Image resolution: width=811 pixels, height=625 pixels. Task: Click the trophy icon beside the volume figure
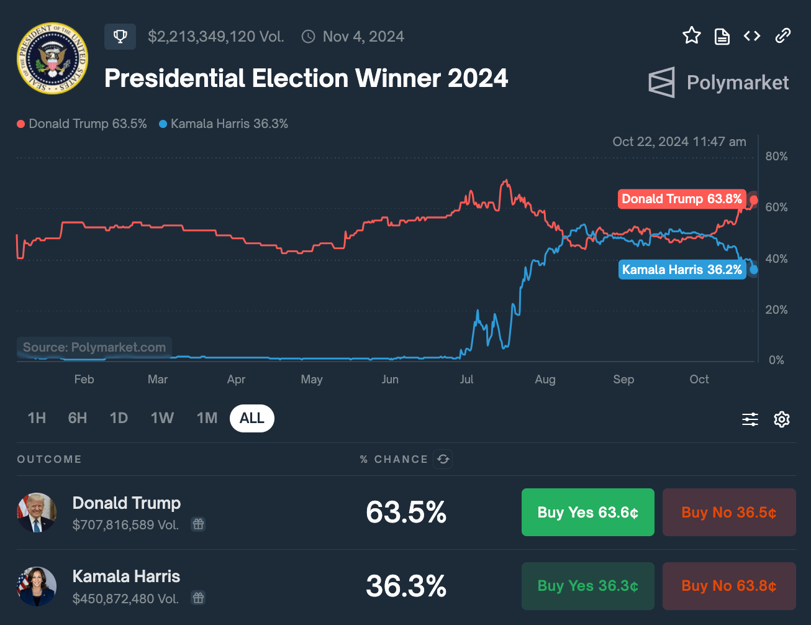(x=119, y=36)
